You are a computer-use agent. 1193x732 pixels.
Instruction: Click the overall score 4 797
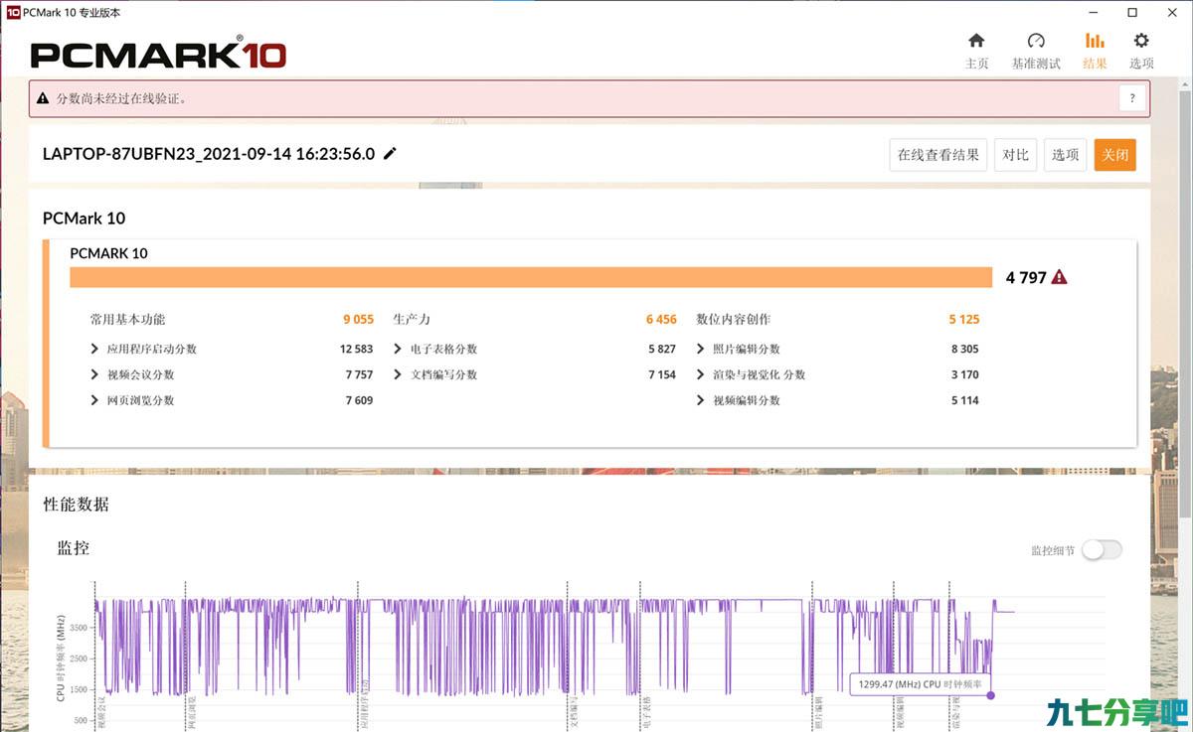(1026, 277)
